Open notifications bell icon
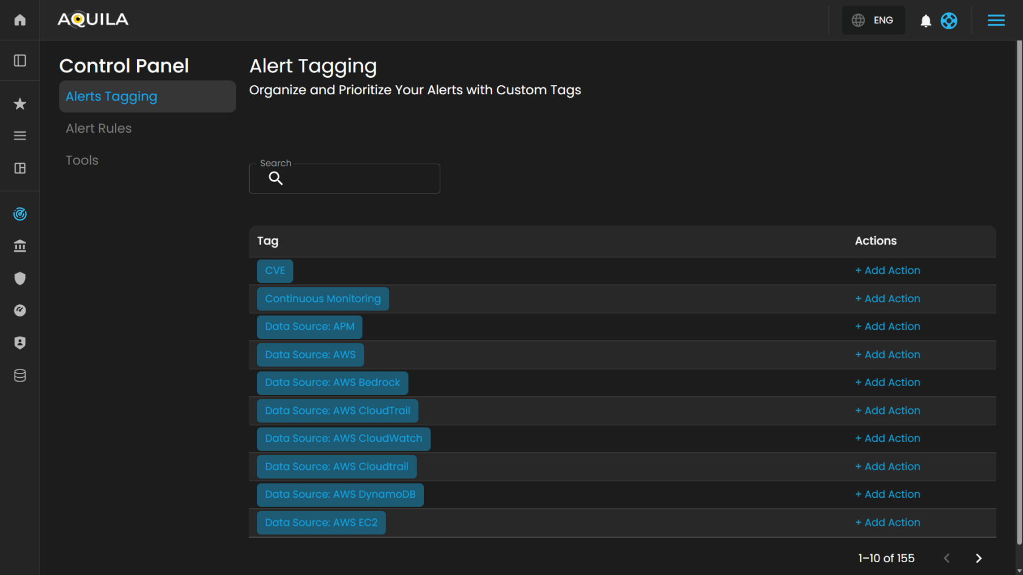Screen dimensions: 1023x575 [x=926, y=21]
